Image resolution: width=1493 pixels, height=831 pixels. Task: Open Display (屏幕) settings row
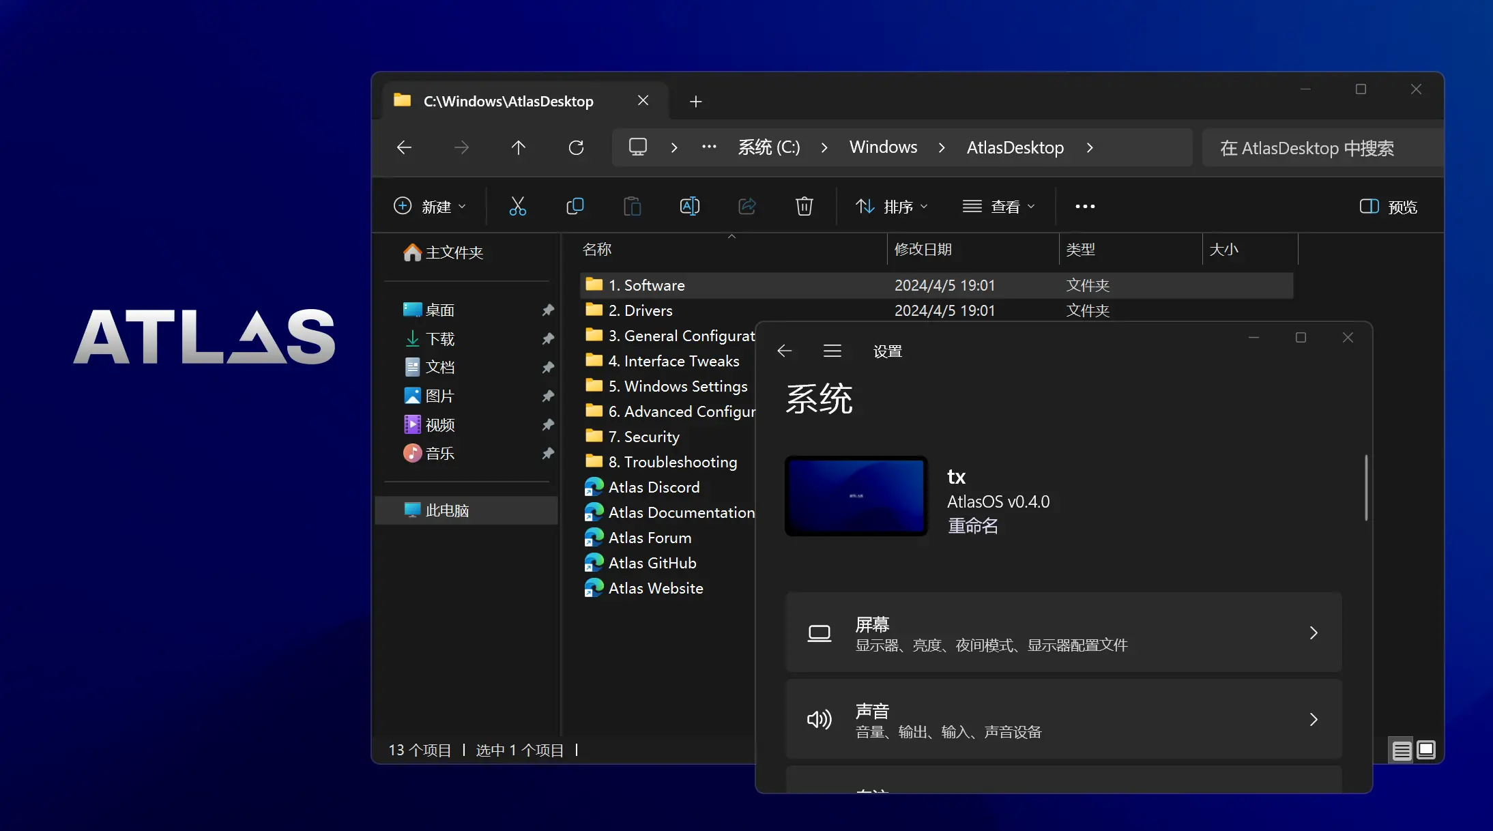pos(1064,632)
